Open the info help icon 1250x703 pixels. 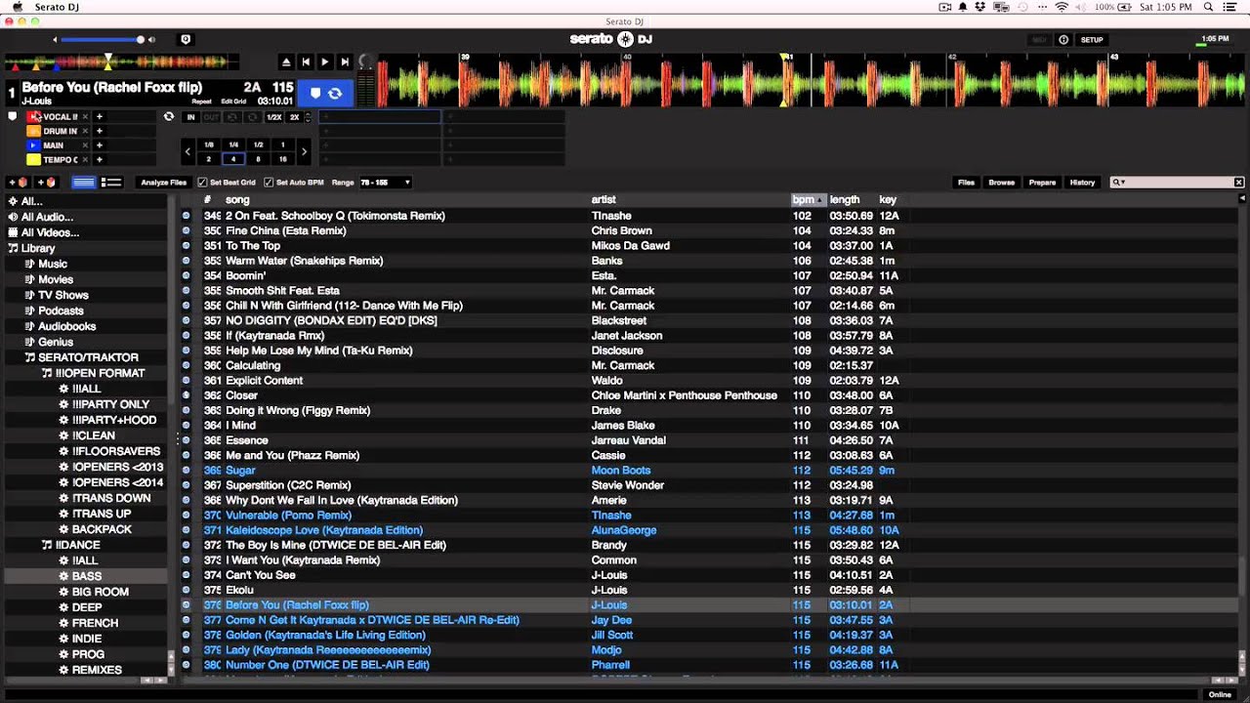(x=1063, y=40)
